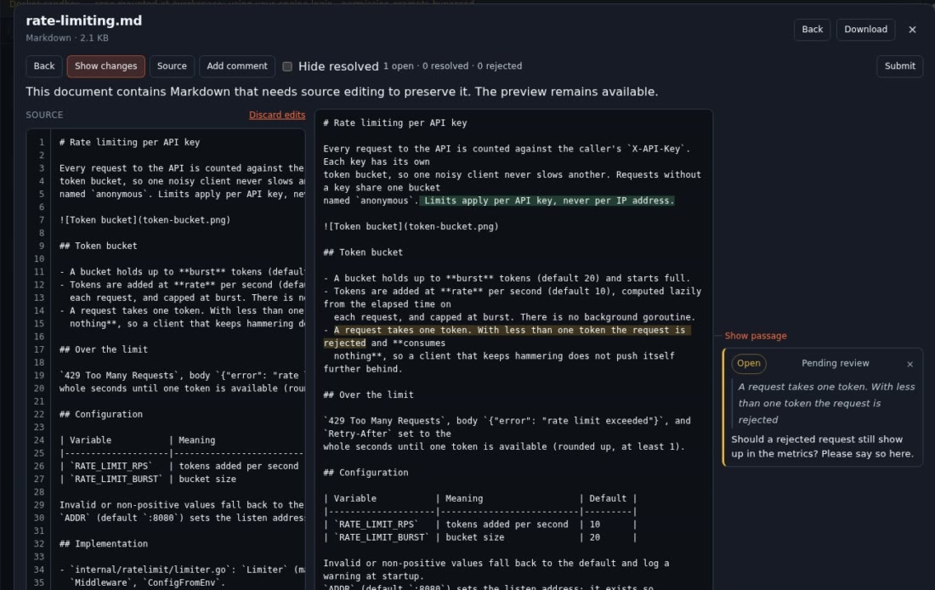This screenshot has width=935, height=590.
Task: Dismiss the pending review comment card
Action: 909,364
